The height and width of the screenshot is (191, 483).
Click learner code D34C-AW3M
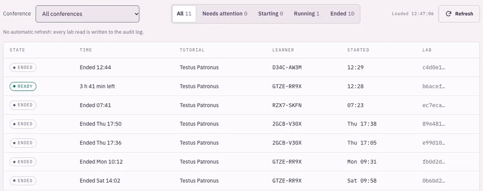point(287,68)
